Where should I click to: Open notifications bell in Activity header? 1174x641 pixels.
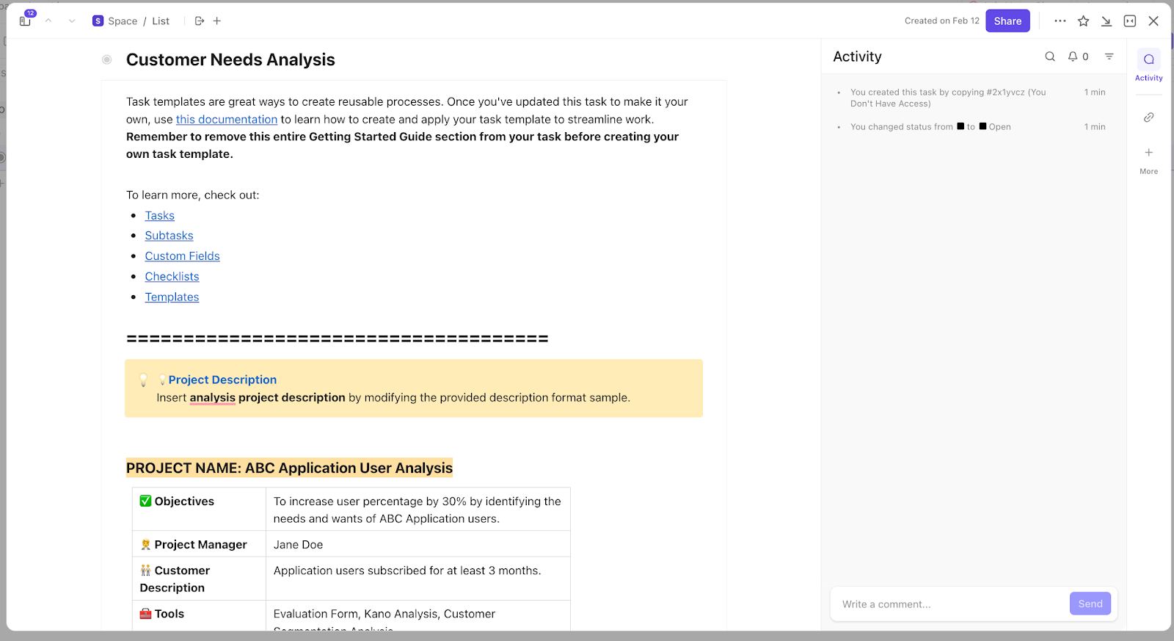coord(1073,57)
